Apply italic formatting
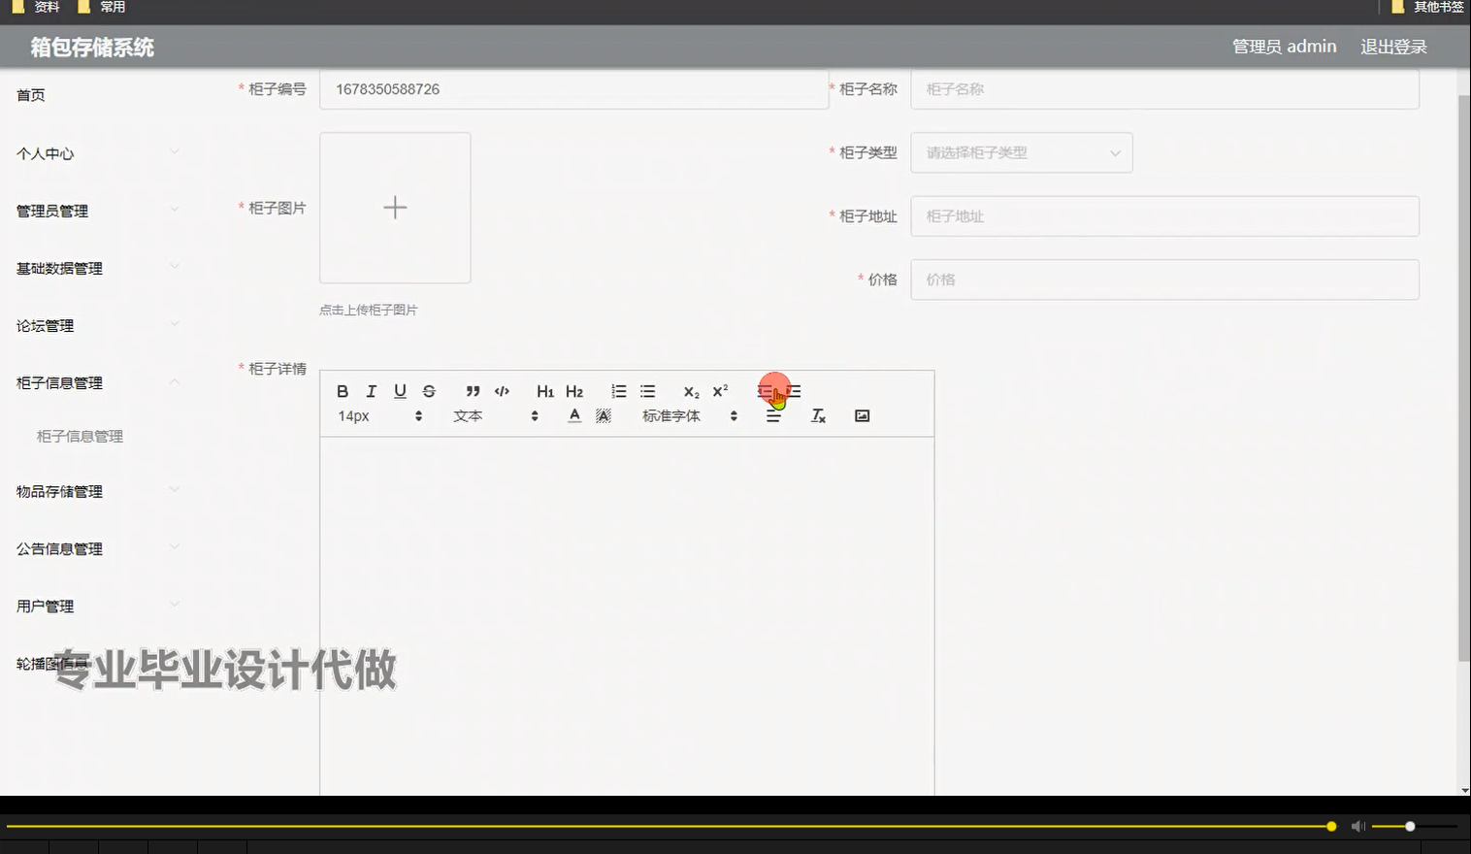Screen dimensions: 1471x854 (371, 391)
